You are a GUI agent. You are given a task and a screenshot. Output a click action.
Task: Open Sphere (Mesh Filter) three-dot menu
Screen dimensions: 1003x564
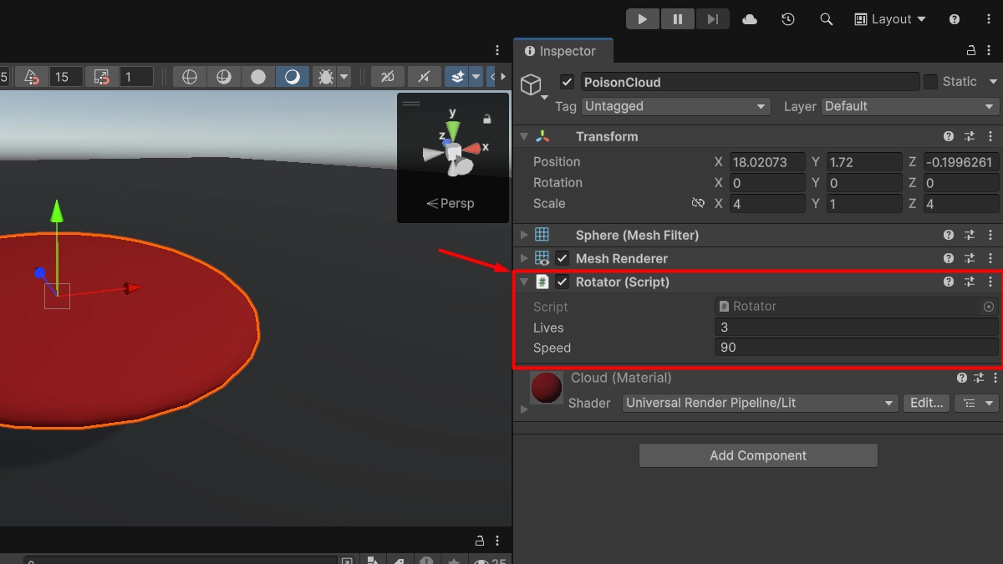coord(990,235)
